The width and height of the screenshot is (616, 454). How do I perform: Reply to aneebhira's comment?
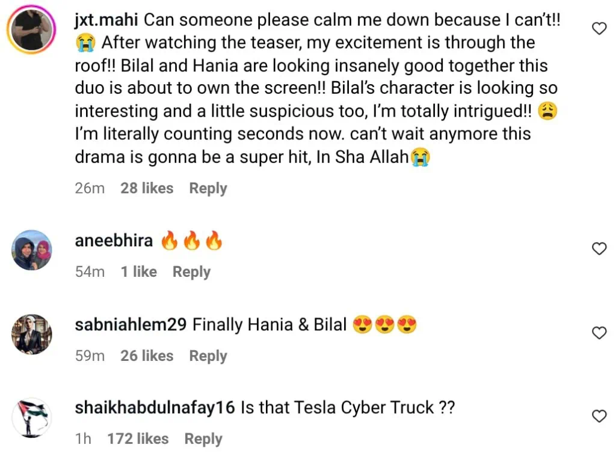coord(191,271)
